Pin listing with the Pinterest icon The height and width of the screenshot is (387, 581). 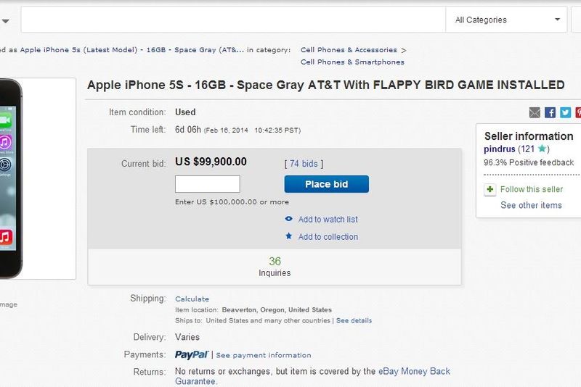click(x=578, y=112)
